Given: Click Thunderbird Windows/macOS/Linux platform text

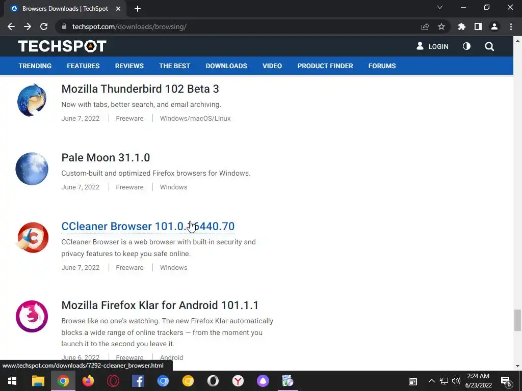Looking at the screenshot, I should (195, 118).
